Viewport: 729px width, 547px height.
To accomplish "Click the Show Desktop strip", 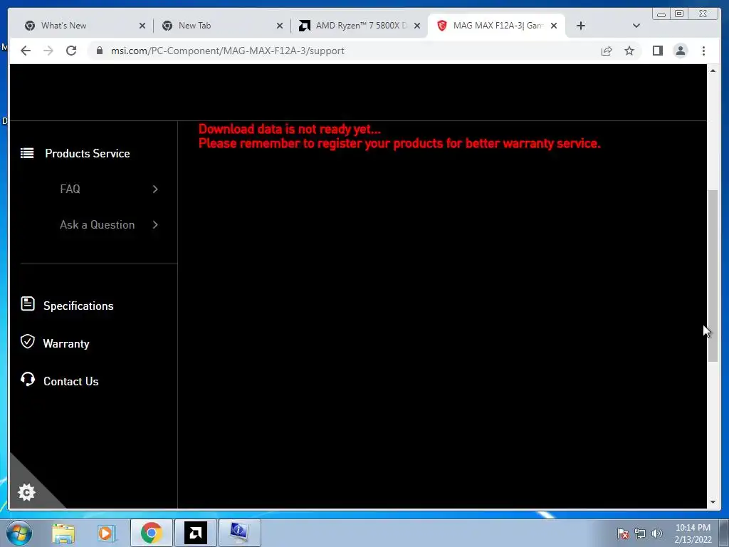I will (x=724, y=533).
